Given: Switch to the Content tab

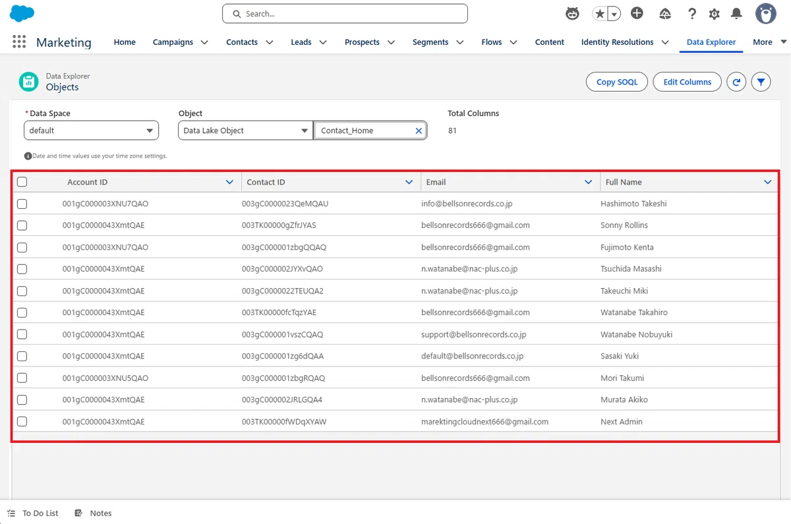Looking at the screenshot, I should click(550, 42).
